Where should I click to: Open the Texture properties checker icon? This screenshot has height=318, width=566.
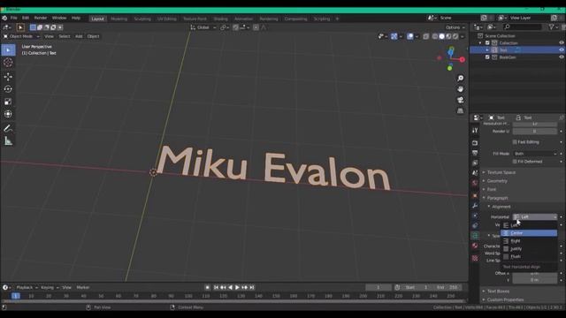click(x=475, y=258)
